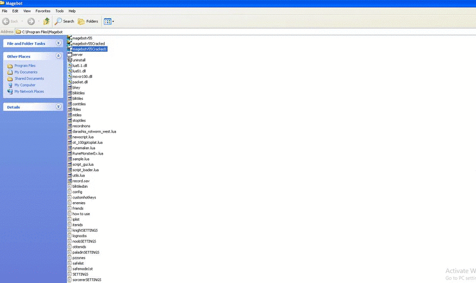
Task: Select the config text file icon
Action: click(x=70, y=191)
